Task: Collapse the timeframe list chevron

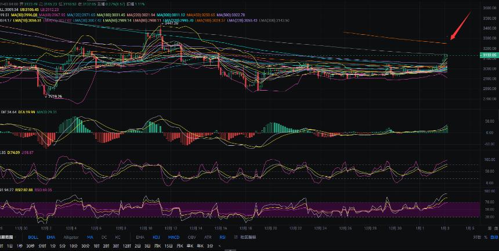Action: (219, 246)
